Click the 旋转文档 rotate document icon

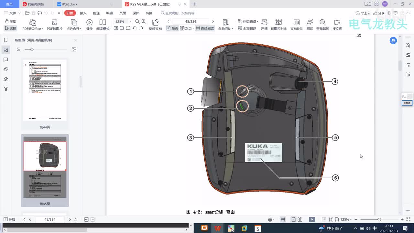[155, 22]
